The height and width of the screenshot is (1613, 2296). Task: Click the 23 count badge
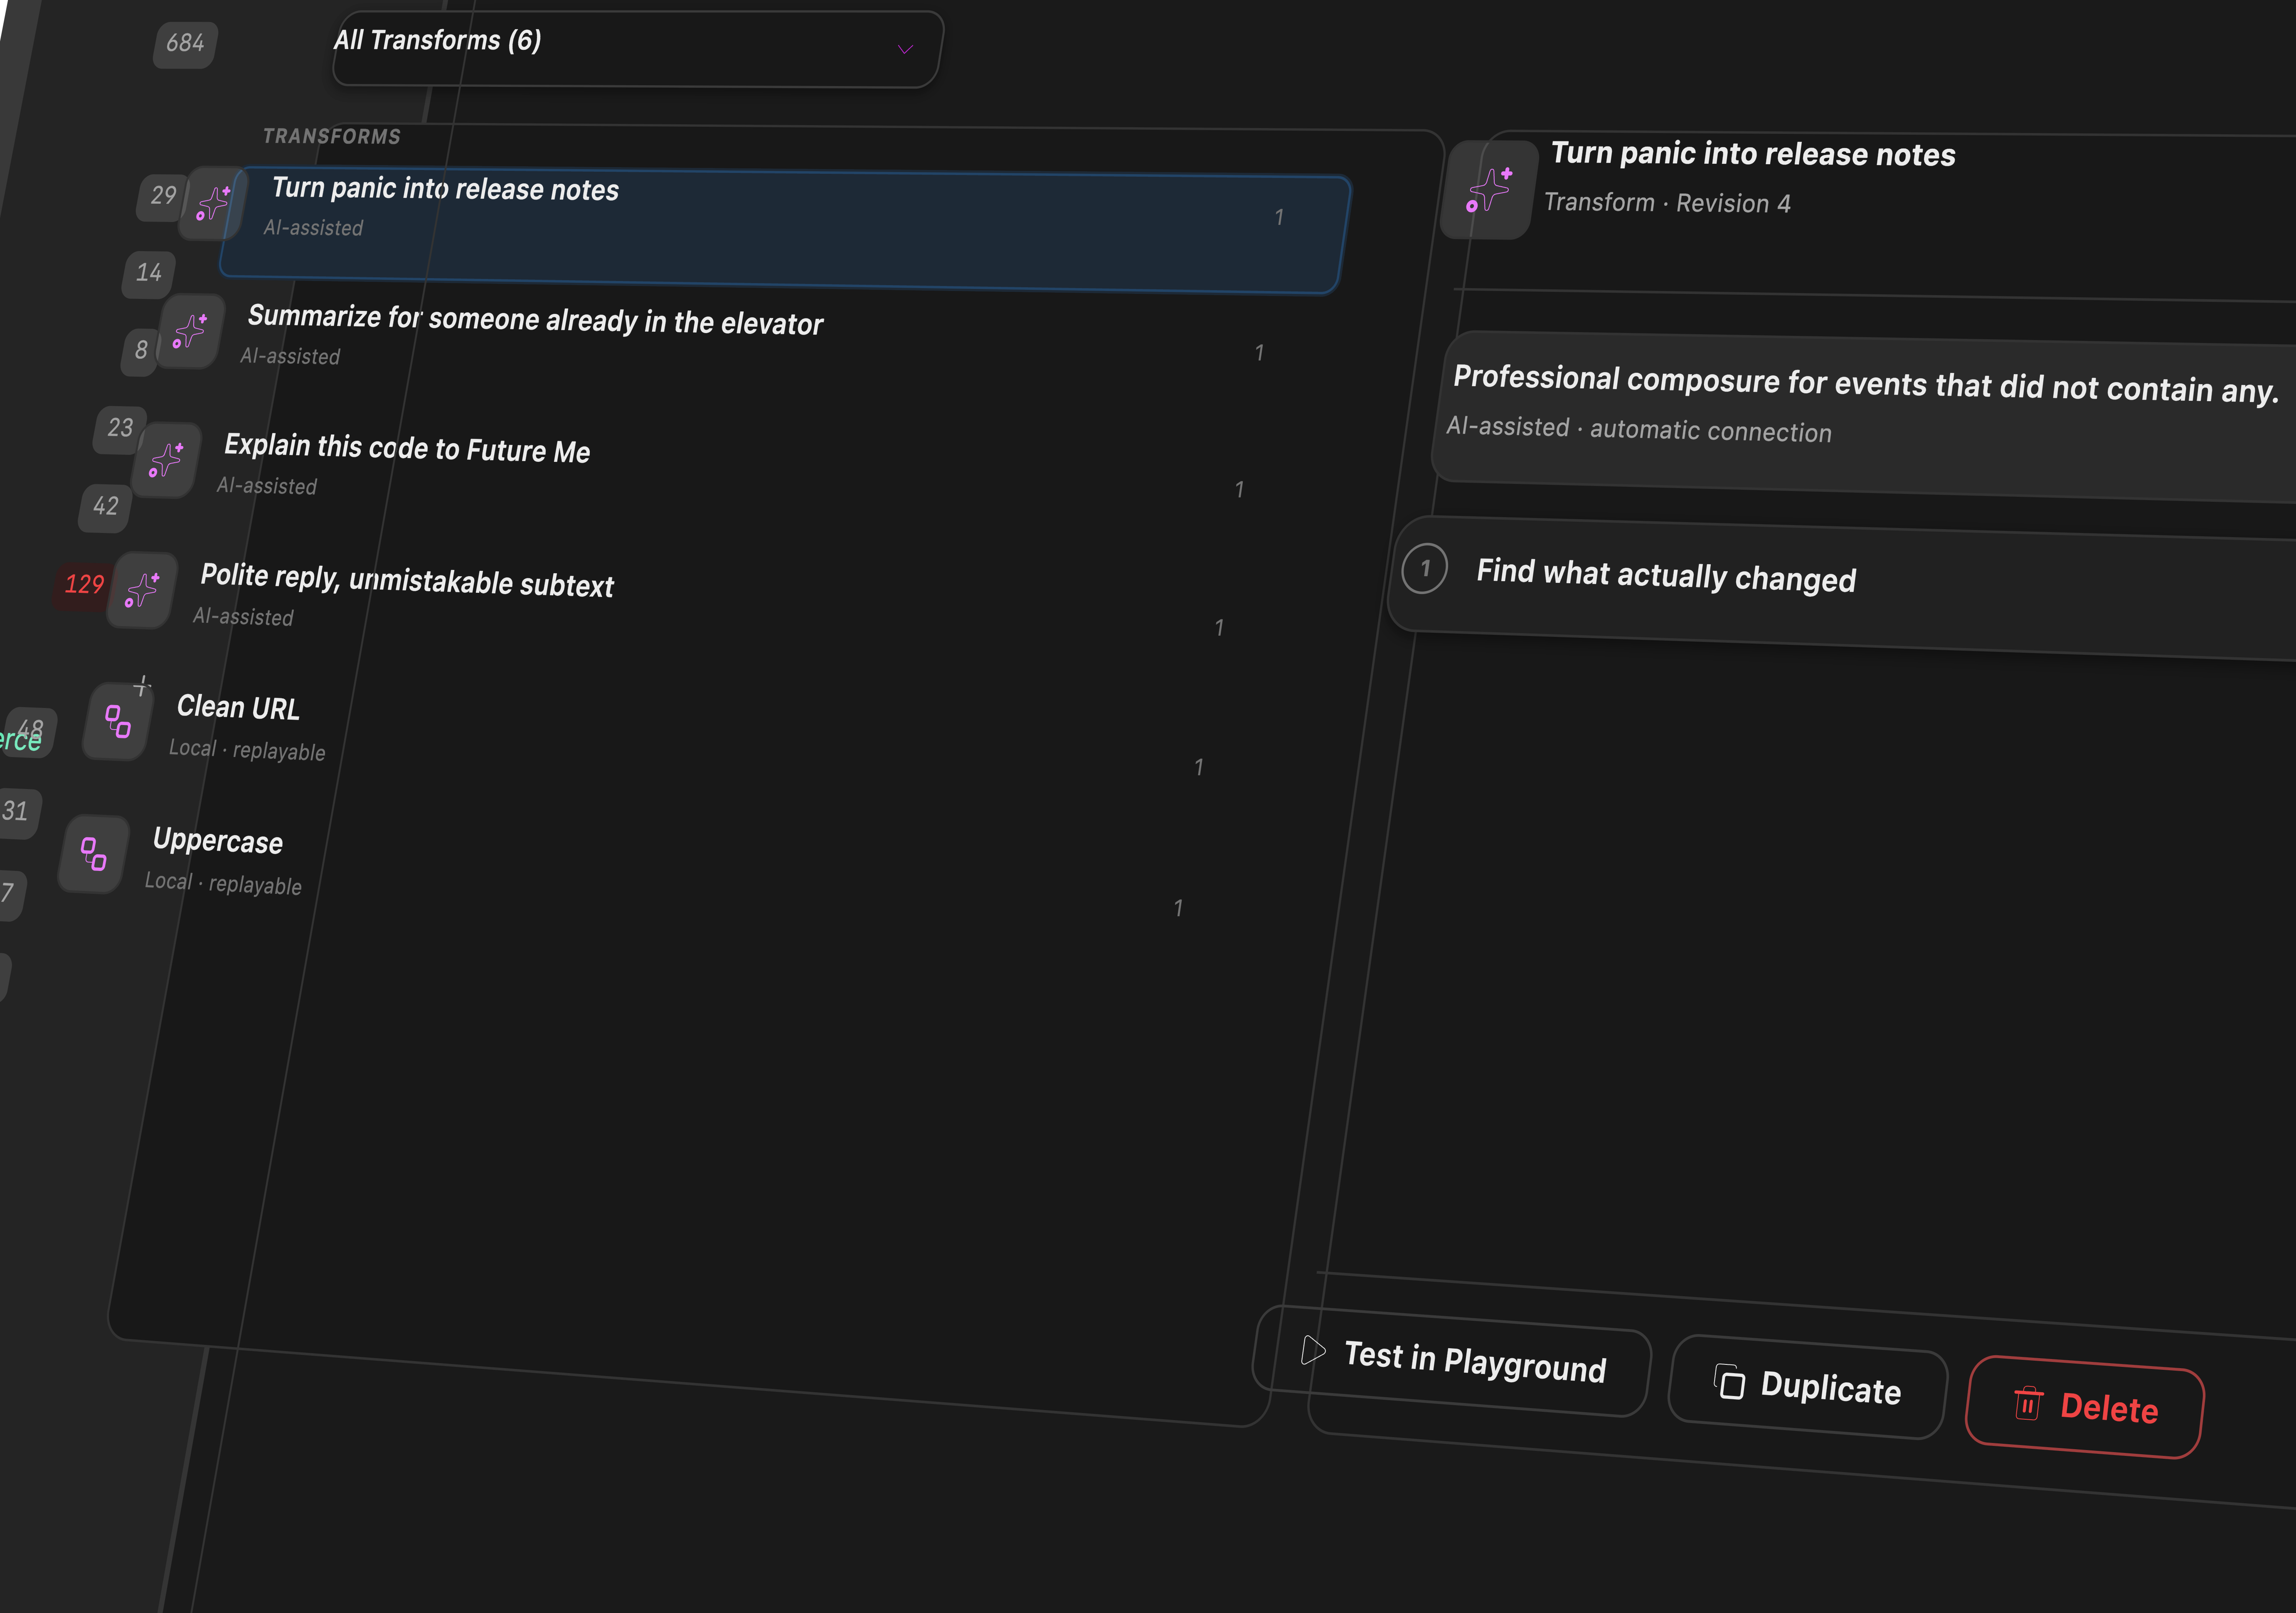coord(120,429)
